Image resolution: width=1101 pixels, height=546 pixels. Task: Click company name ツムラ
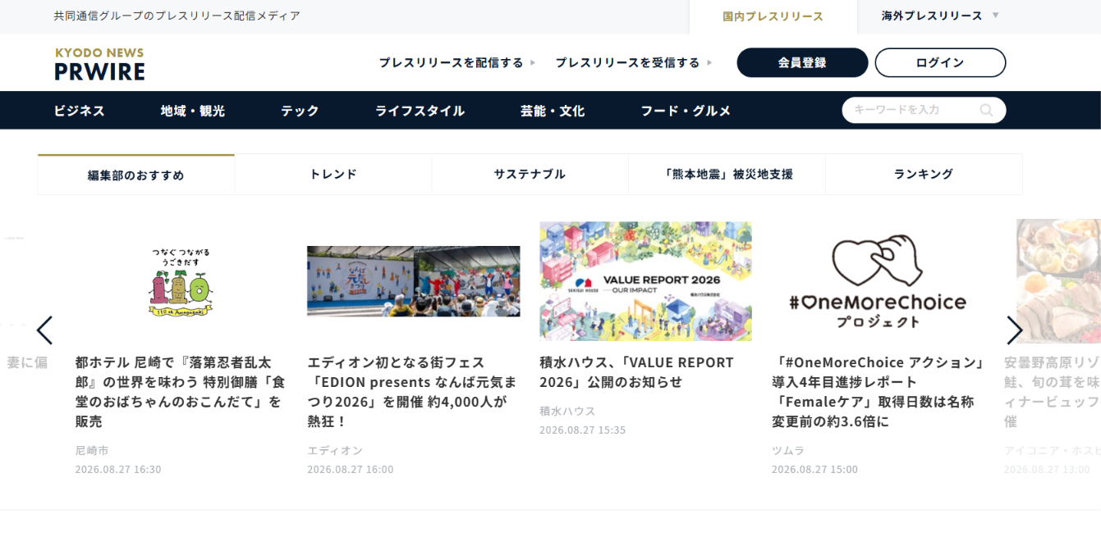click(788, 450)
